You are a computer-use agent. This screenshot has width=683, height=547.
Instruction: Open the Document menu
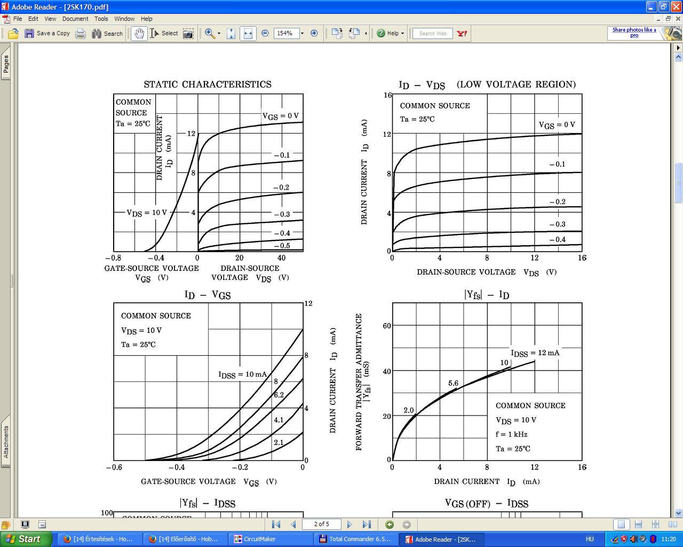(x=75, y=19)
